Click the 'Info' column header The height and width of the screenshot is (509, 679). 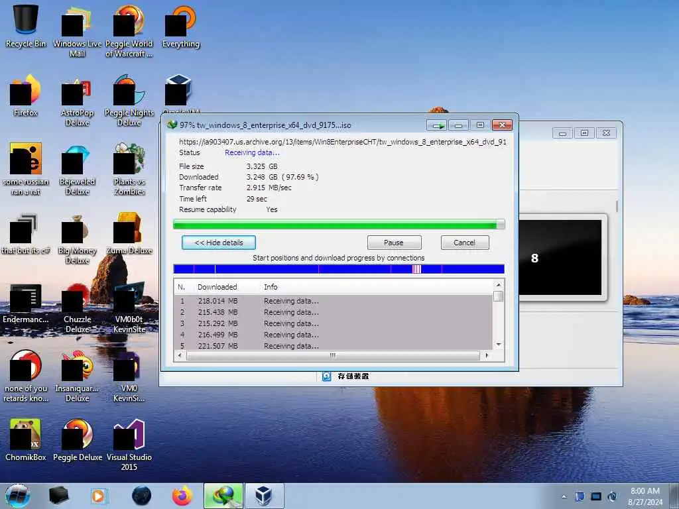[x=271, y=287]
